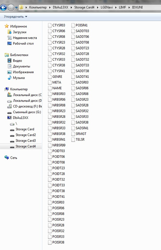This screenshot has height=250, width=161.
Task: Select the file named SADSR28
Action: [82, 105]
